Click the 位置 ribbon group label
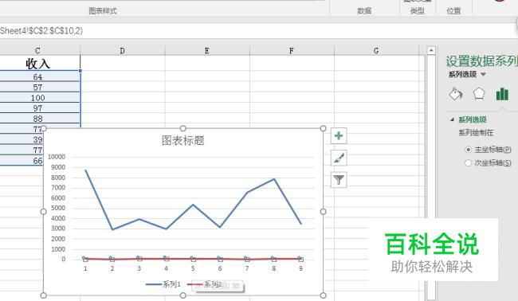Image resolution: width=518 pixels, height=301 pixels. click(x=453, y=11)
